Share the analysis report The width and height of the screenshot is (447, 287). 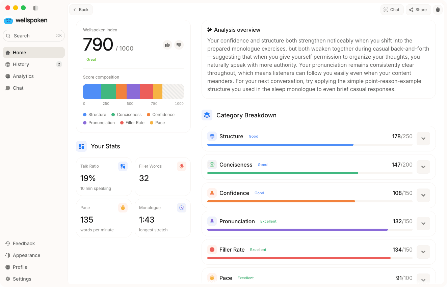tap(418, 10)
